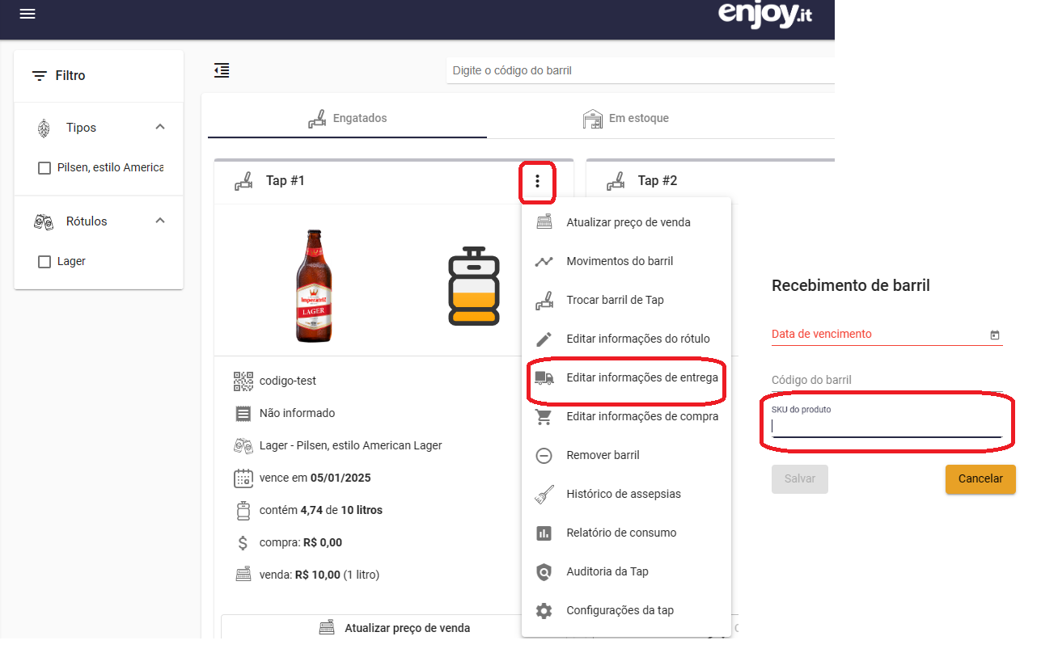1058x670 pixels.
Task: Select Editar informações de entrega
Action: click(626, 377)
